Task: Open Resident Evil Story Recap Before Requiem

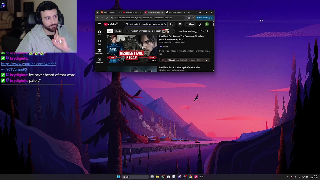Action: pos(180,67)
